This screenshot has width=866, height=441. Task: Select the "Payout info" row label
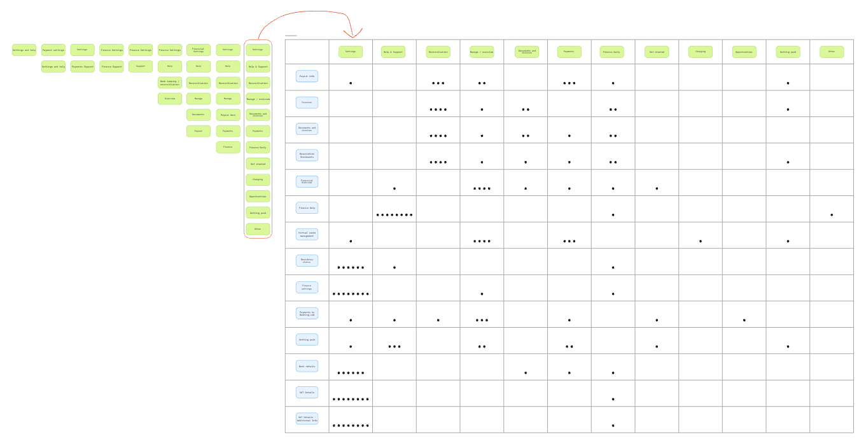coord(307,76)
